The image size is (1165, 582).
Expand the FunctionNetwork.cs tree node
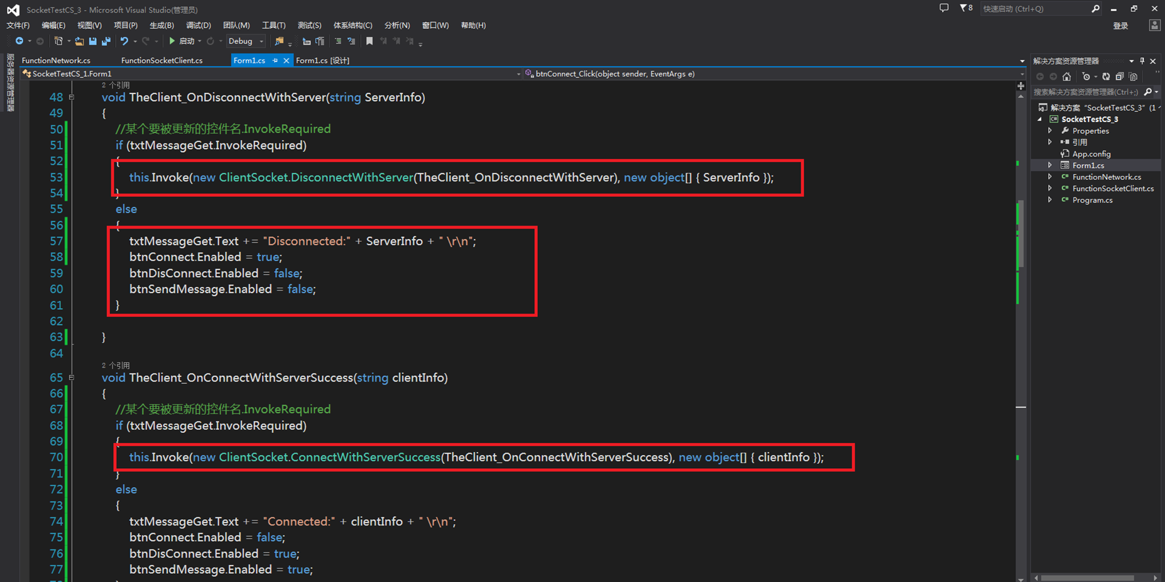(x=1050, y=177)
